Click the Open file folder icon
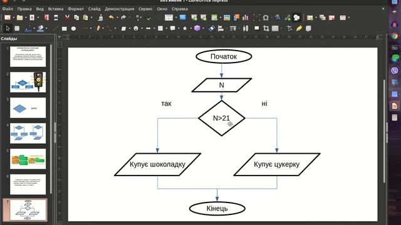This screenshot has width=401, height=225. click(x=19, y=17)
